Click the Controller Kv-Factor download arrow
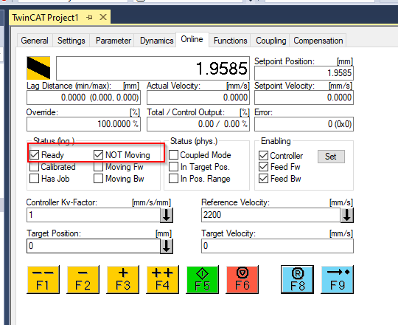 point(167,215)
